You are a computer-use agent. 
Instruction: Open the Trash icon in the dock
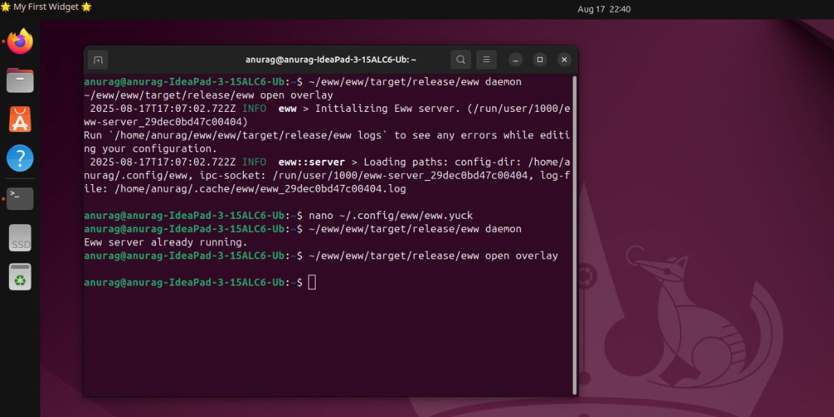[20, 277]
